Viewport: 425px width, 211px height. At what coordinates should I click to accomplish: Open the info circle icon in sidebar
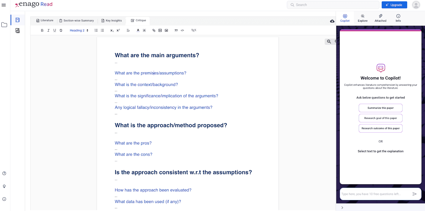pos(4,199)
